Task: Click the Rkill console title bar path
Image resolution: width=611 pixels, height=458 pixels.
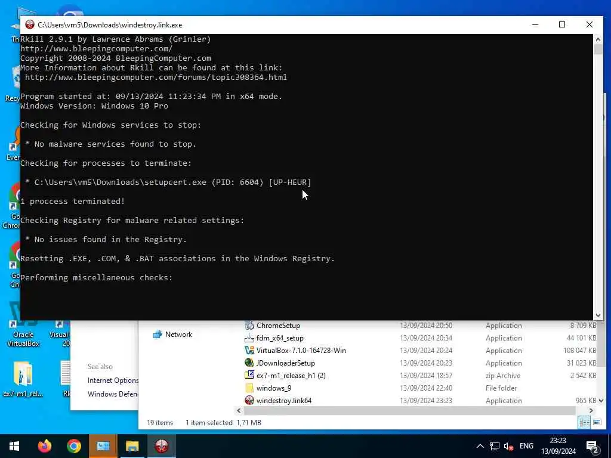Action: 110,25
